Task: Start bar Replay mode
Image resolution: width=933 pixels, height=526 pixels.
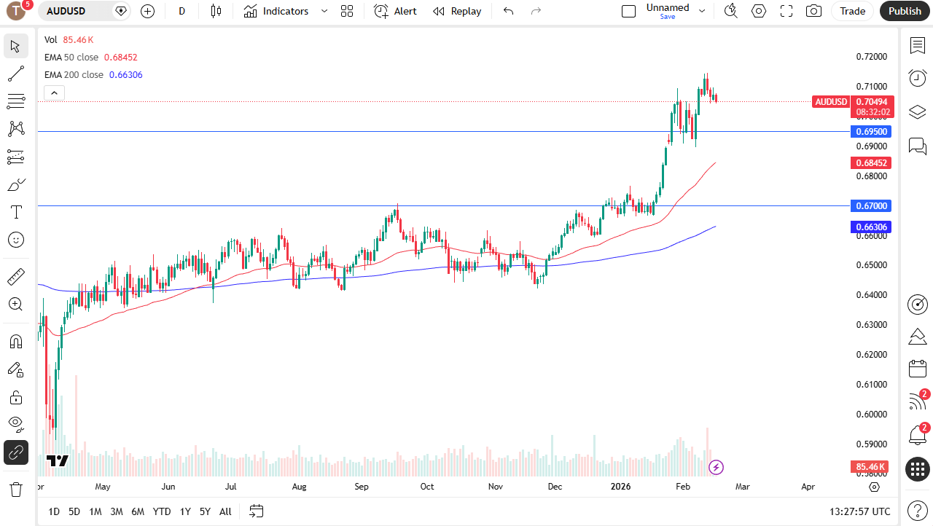Action: (x=457, y=11)
